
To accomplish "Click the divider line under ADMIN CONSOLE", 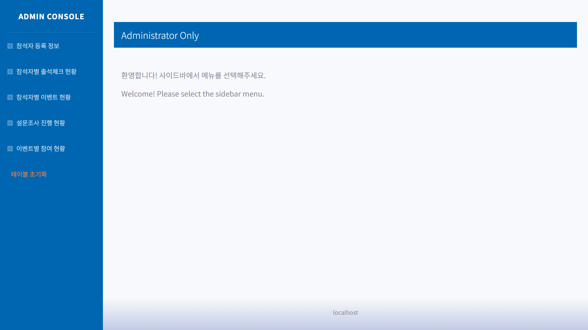I will pyautogui.click(x=51, y=32).
